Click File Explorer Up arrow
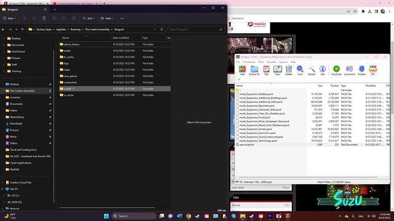The width and height of the screenshot is (394, 221). point(22,29)
